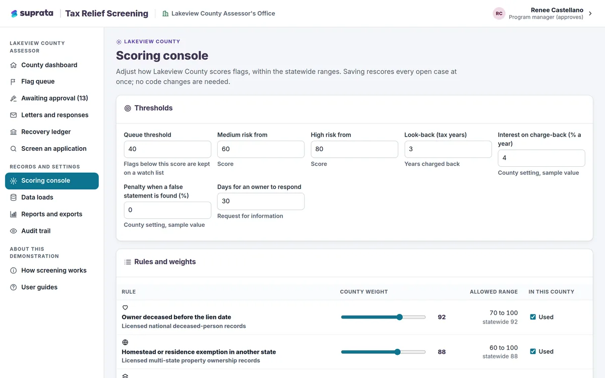Image resolution: width=605 pixels, height=378 pixels.
Task: Click weight value 92
Action: (442, 317)
